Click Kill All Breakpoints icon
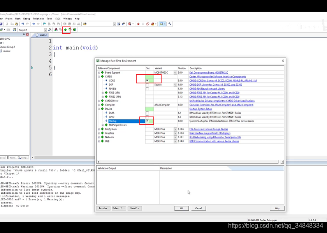 click(x=153, y=24)
